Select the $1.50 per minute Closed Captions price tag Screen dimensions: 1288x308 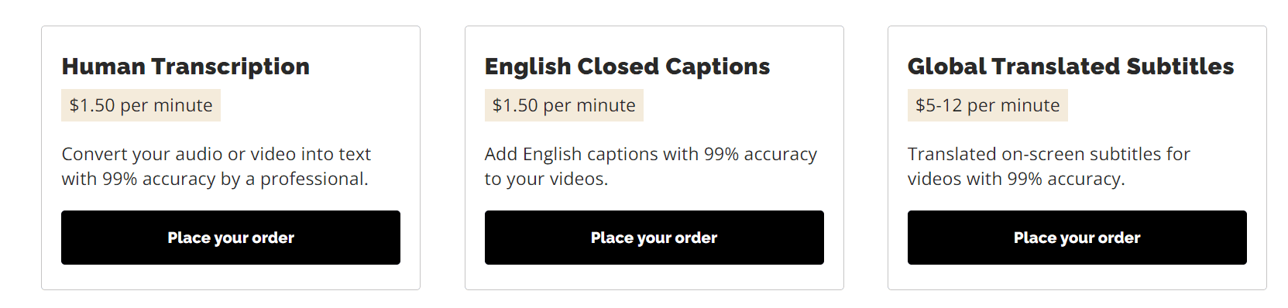pyautogui.click(x=564, y=105)
